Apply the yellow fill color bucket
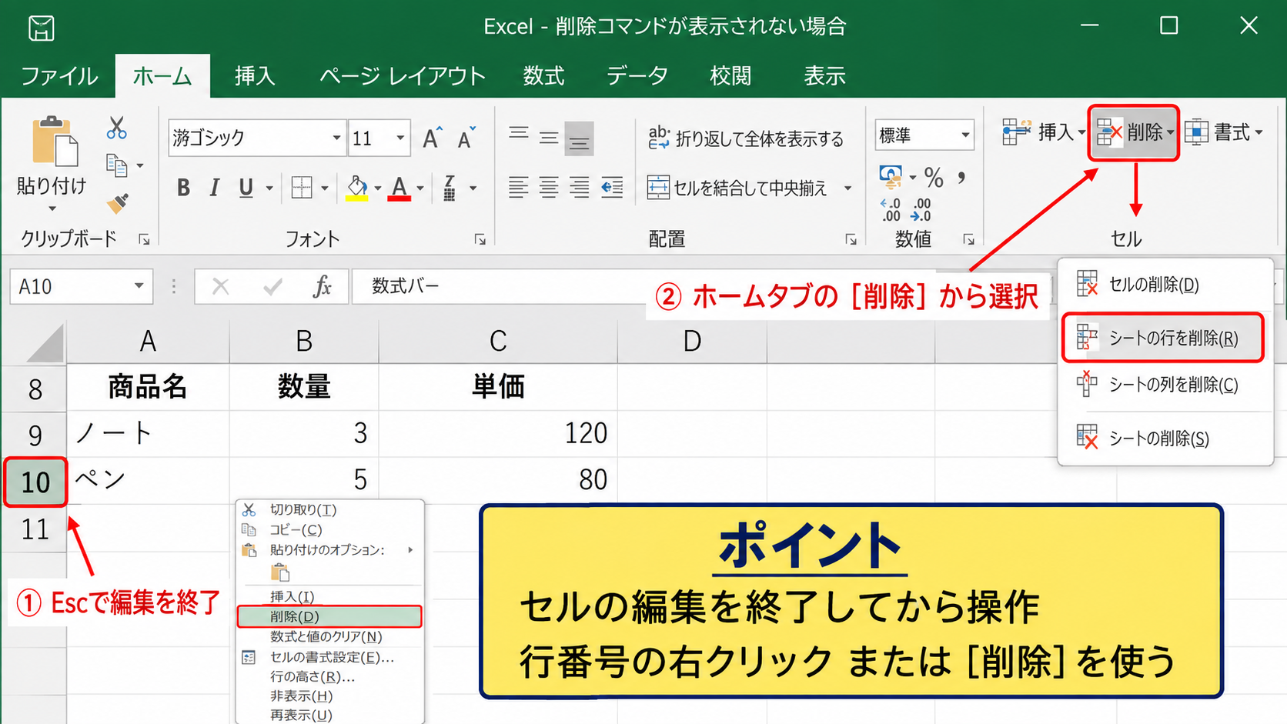The height and width of the screenshot is (724, 1287). tap(356, 188)
